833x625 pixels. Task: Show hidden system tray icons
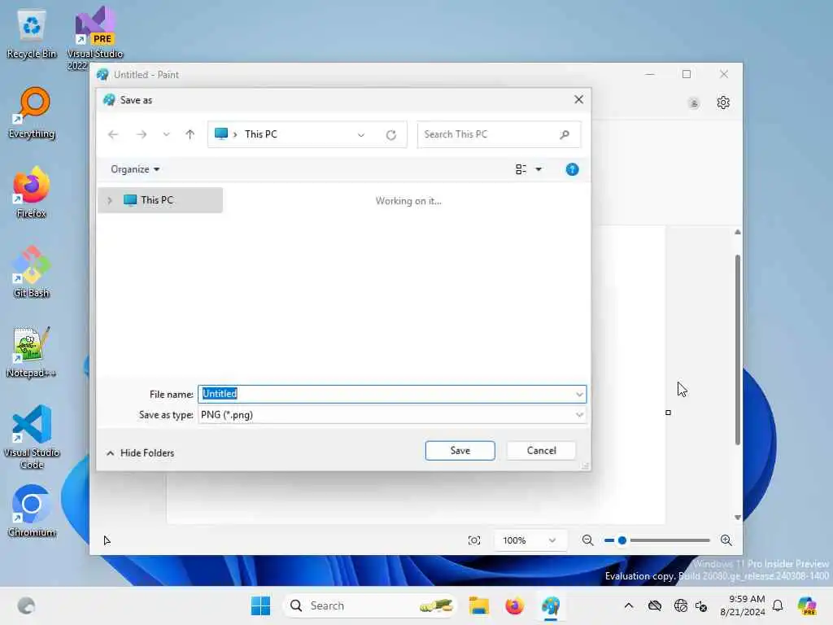tap(629, 605)
